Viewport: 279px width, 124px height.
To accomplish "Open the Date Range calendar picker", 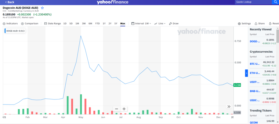I will [53, 24].
